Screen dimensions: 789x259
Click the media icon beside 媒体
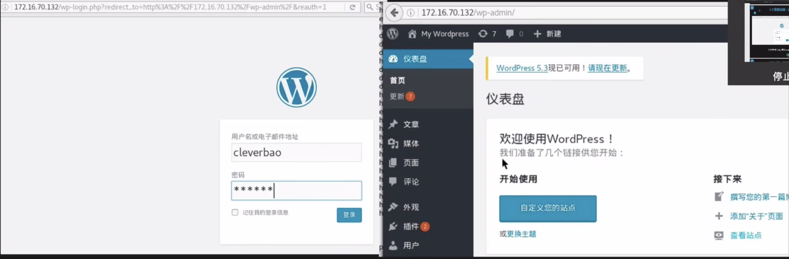click(393, 143)
